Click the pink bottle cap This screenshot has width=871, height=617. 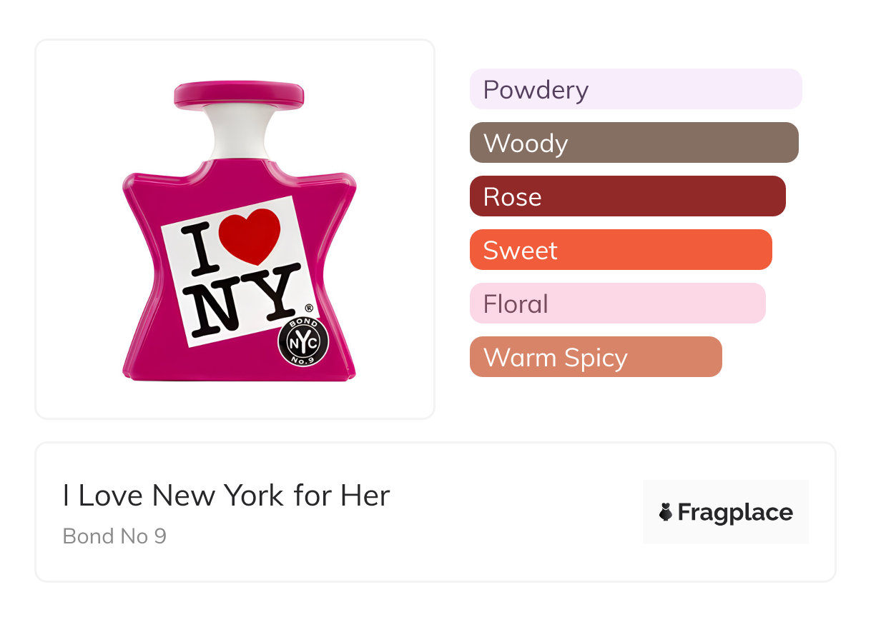tap(239, 95)
